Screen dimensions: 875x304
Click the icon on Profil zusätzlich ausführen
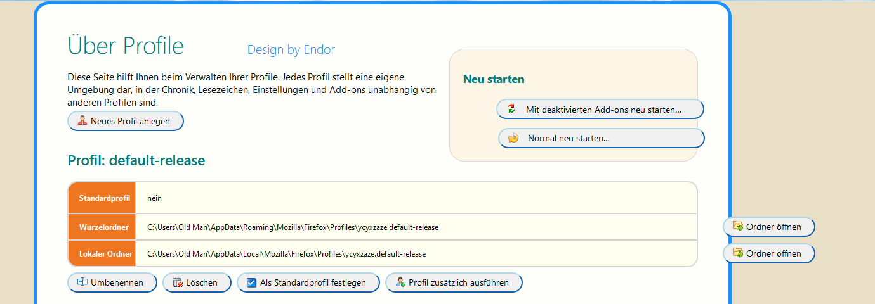pyautogui.click(x=400, y=282)
